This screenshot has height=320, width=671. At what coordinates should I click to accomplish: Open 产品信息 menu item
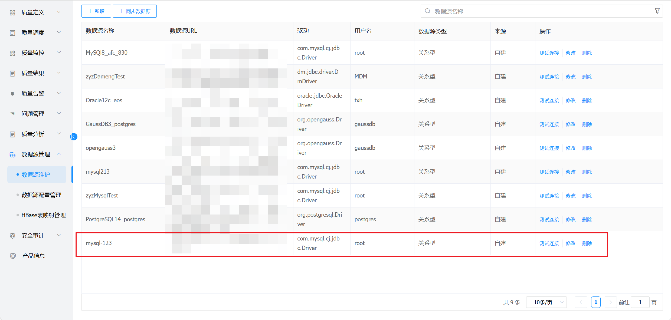click(33, 256)
